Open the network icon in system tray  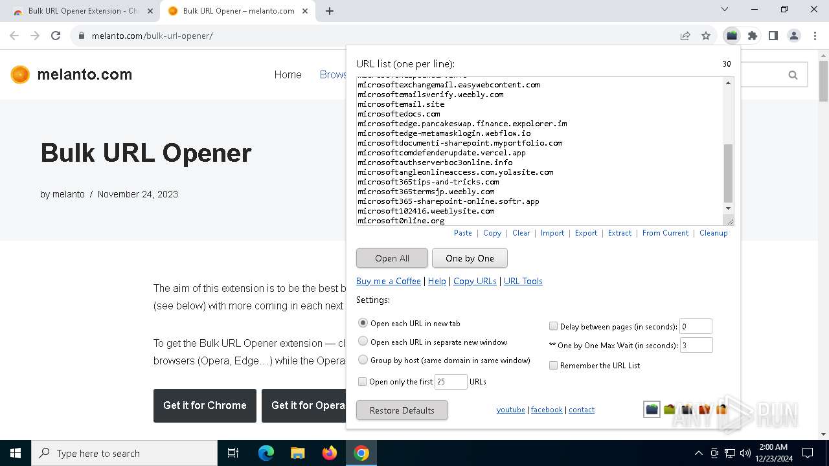(730, 453)
